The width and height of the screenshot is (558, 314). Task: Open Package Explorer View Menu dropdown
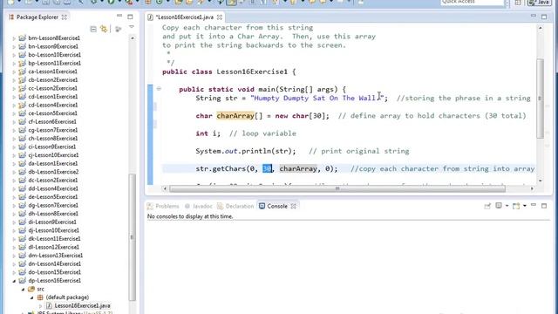coord(132,27)
